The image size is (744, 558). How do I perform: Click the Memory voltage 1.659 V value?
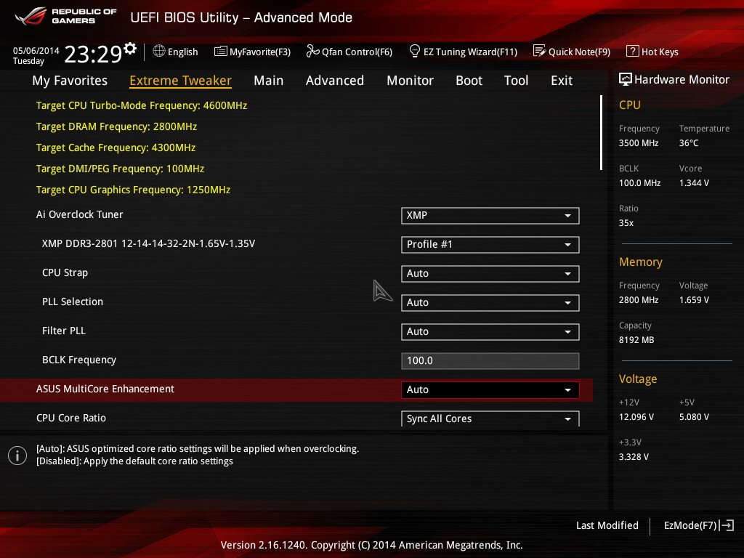[x=694, y=300]
